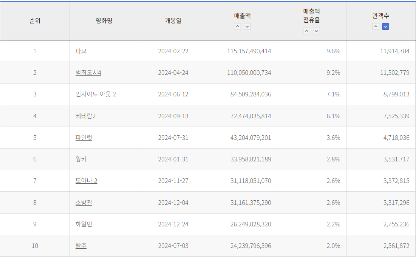Open the 범죄도시4 movie details
The image size is (416, 257).
point(88,73)
